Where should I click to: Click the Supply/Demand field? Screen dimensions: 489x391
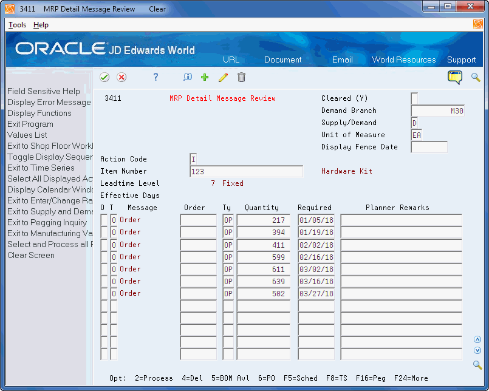[x=414, y=123]
